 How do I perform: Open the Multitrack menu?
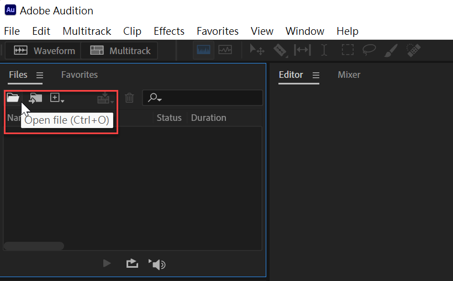click(87, 31)
